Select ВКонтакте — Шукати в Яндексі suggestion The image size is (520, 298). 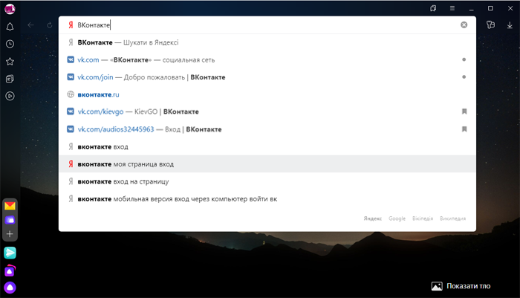point(267,42)
